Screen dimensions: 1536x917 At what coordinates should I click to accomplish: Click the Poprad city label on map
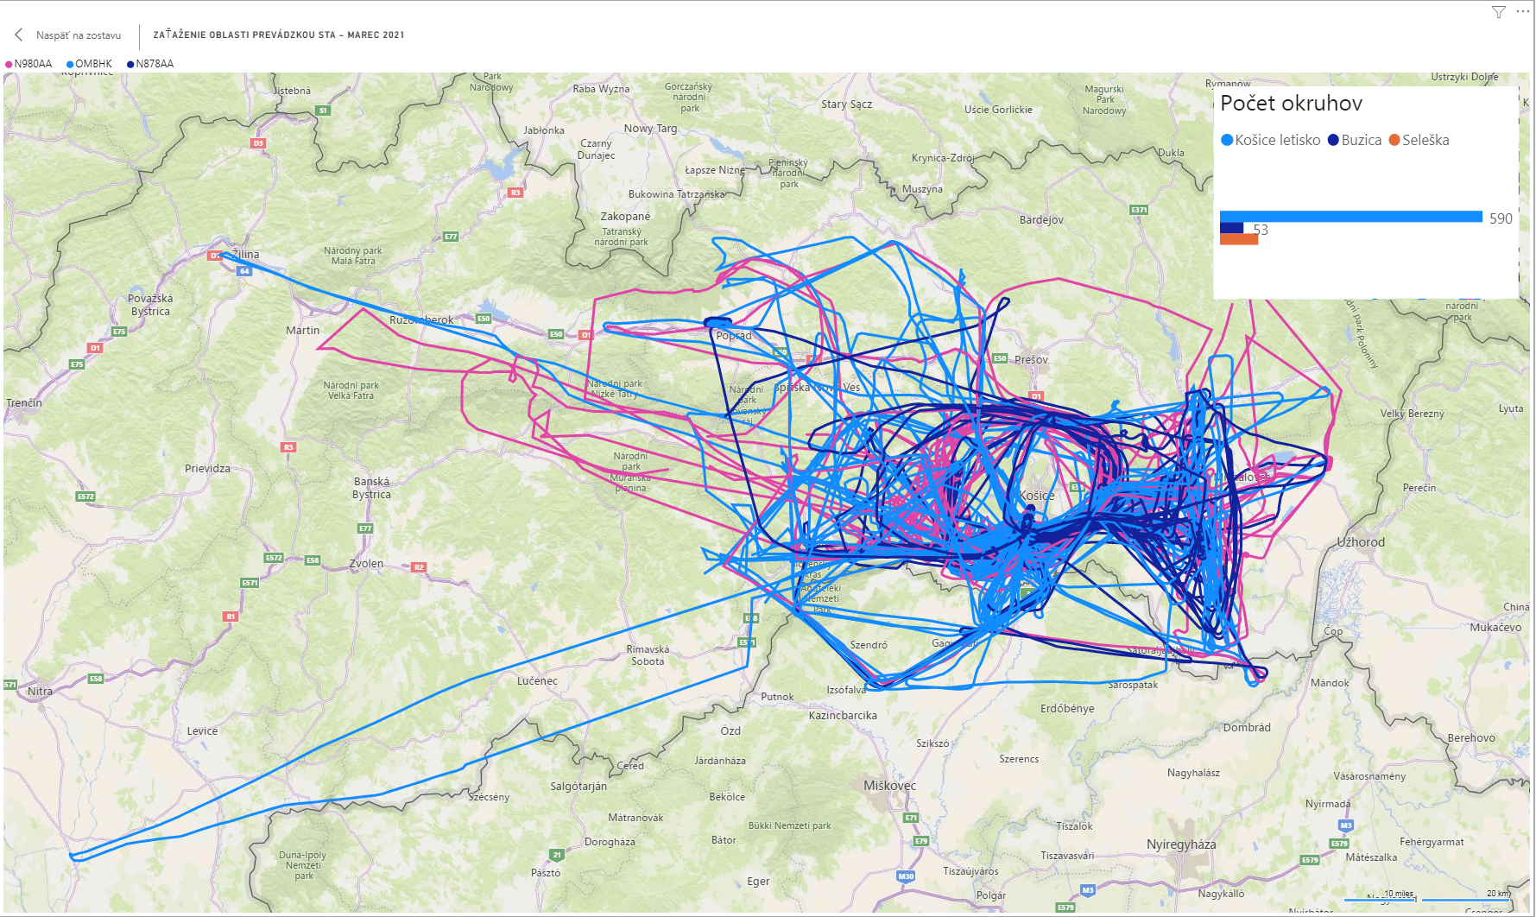[x=734, y=336]
